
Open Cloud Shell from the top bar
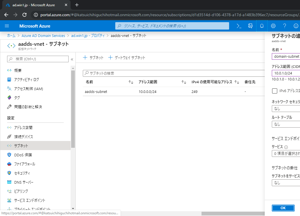[x=239, y=26]
